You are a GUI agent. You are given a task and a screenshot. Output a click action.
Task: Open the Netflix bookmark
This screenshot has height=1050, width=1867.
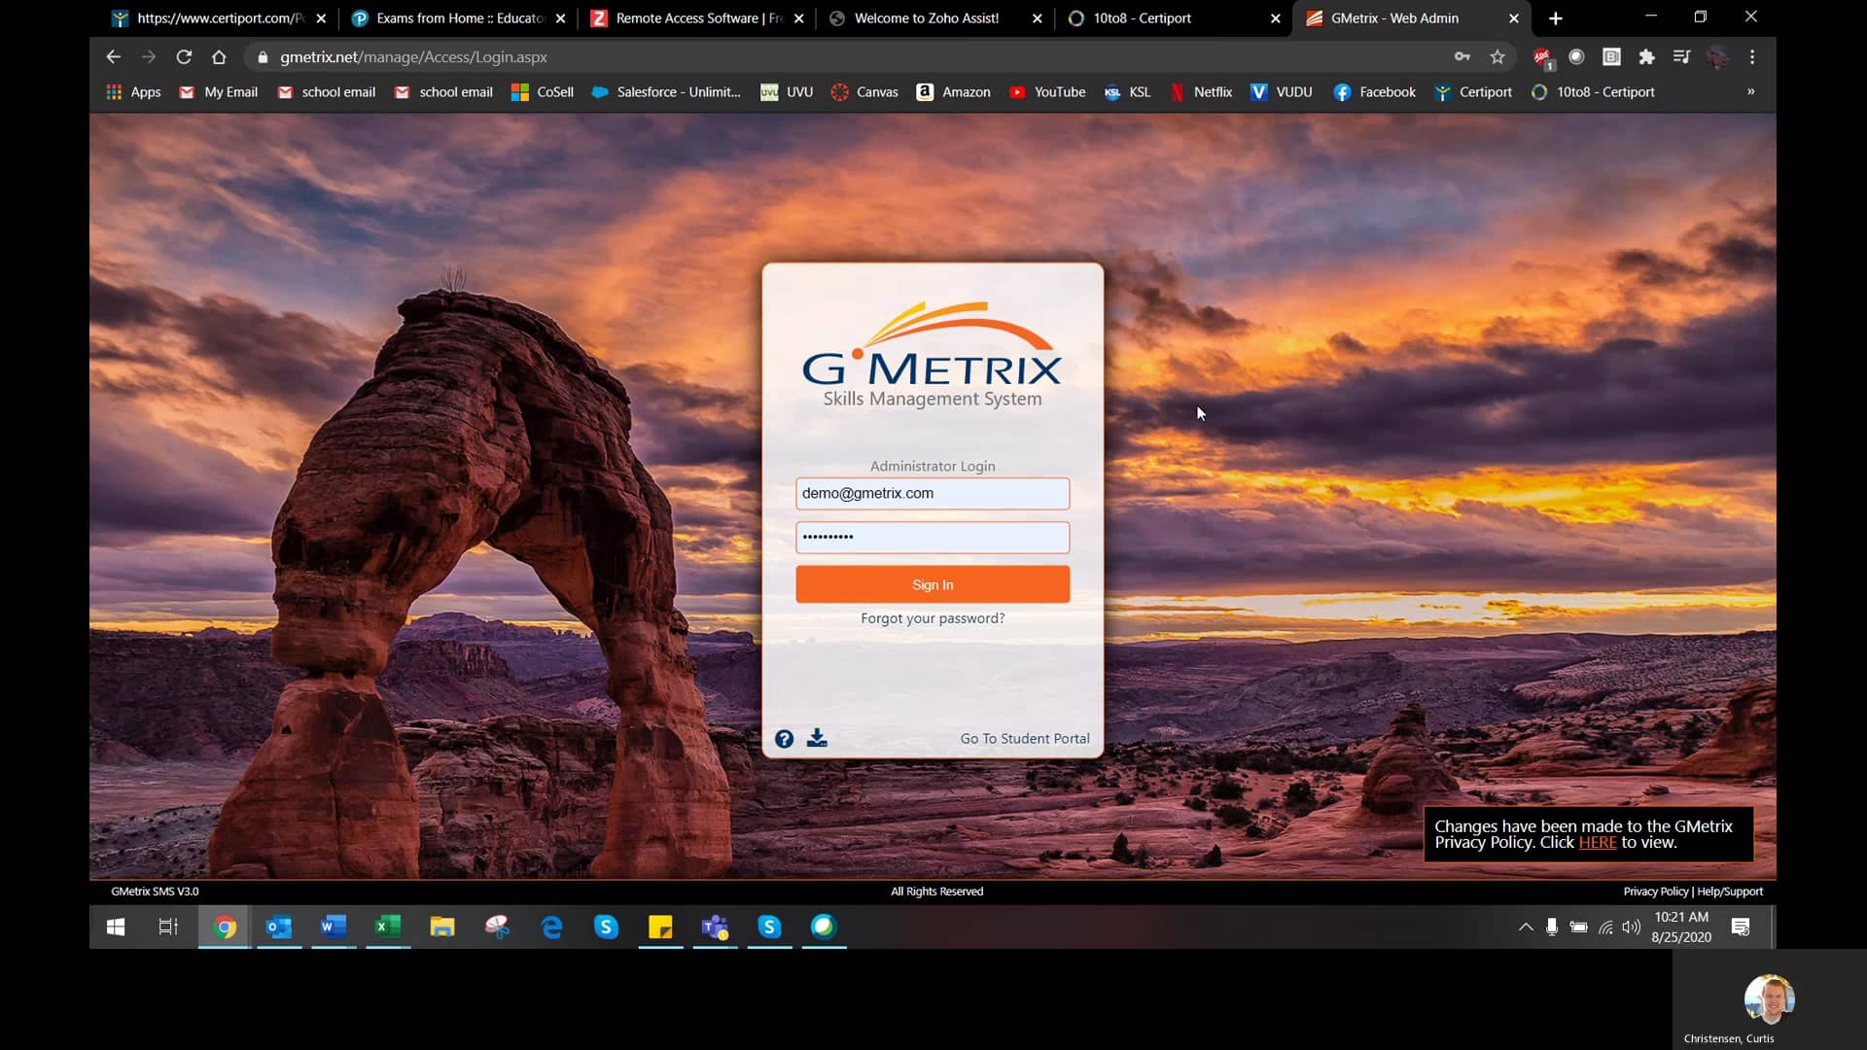coord(1201,92)
